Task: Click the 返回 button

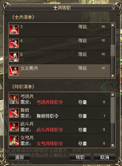Action: point(19,157)
